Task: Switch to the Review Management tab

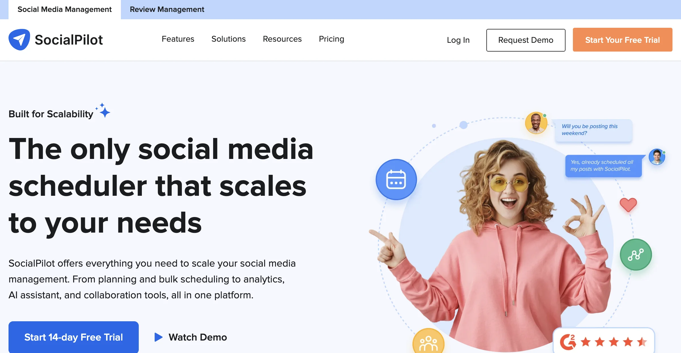Action: [167, 10]
